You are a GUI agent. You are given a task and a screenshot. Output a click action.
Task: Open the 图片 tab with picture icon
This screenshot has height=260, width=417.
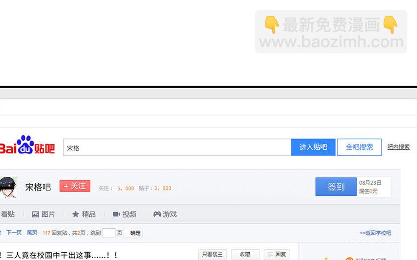coord(43,214)
